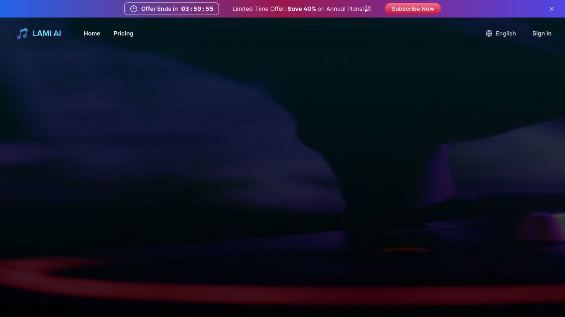Click the clock icon in offer countdown
This screenshot has height=317, width=565.
[x=134, y=9]
